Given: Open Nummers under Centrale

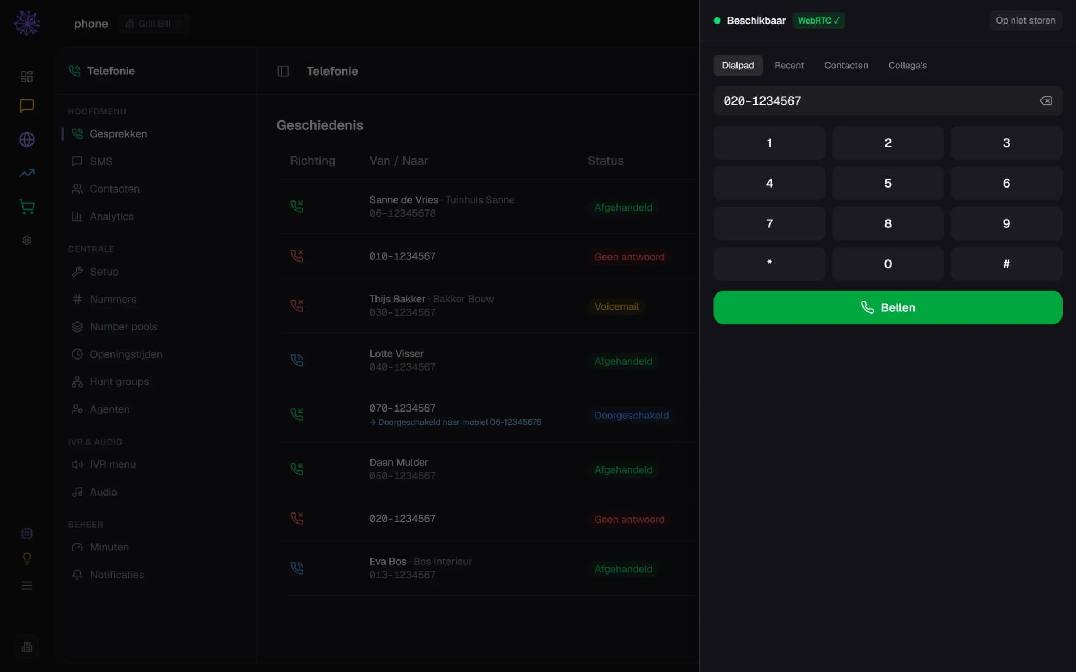Looking at the screenshot, I should [x=155, y=299].
